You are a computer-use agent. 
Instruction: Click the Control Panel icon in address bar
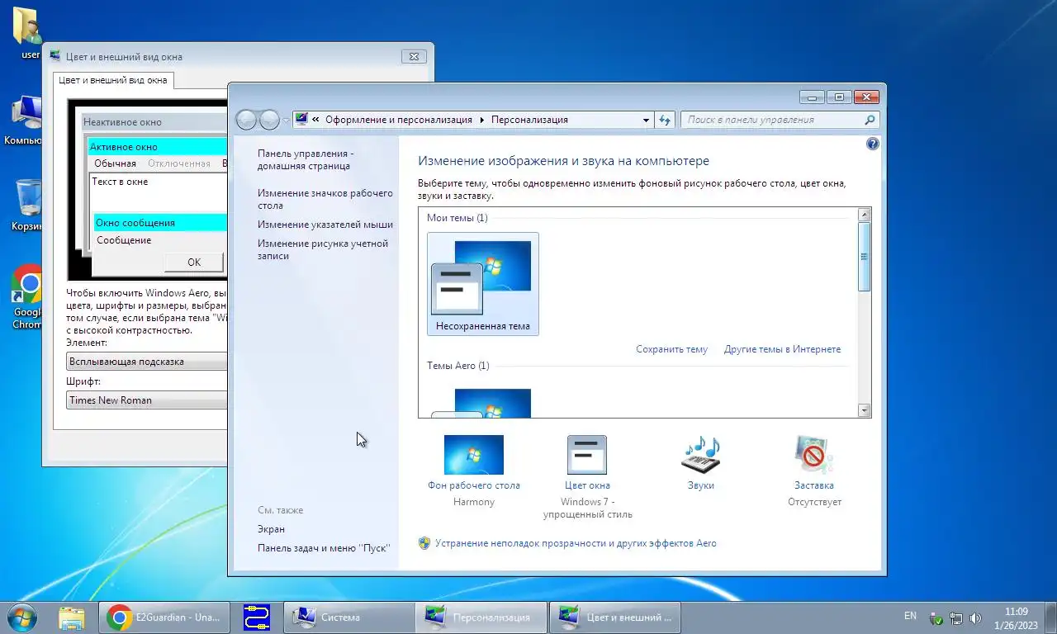coord(301,119)
